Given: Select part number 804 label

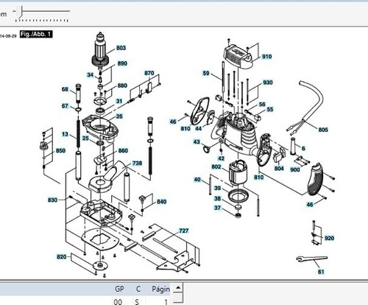Looking at the screenshot, I should click(x=279, y=169).
